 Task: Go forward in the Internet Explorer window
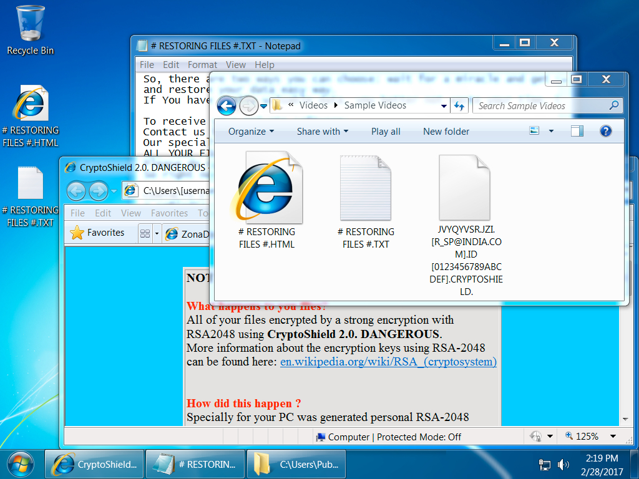(x=98, y=191)
